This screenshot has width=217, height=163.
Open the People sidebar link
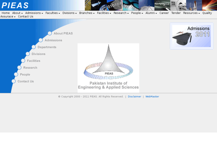(x=25, y=74)
